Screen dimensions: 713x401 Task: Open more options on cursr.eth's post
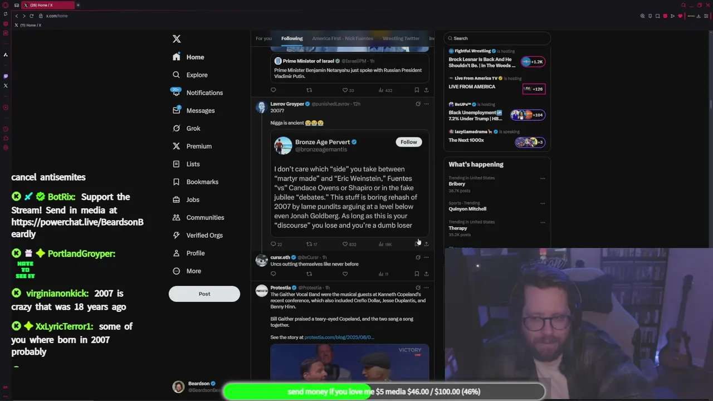coord(426,257)
